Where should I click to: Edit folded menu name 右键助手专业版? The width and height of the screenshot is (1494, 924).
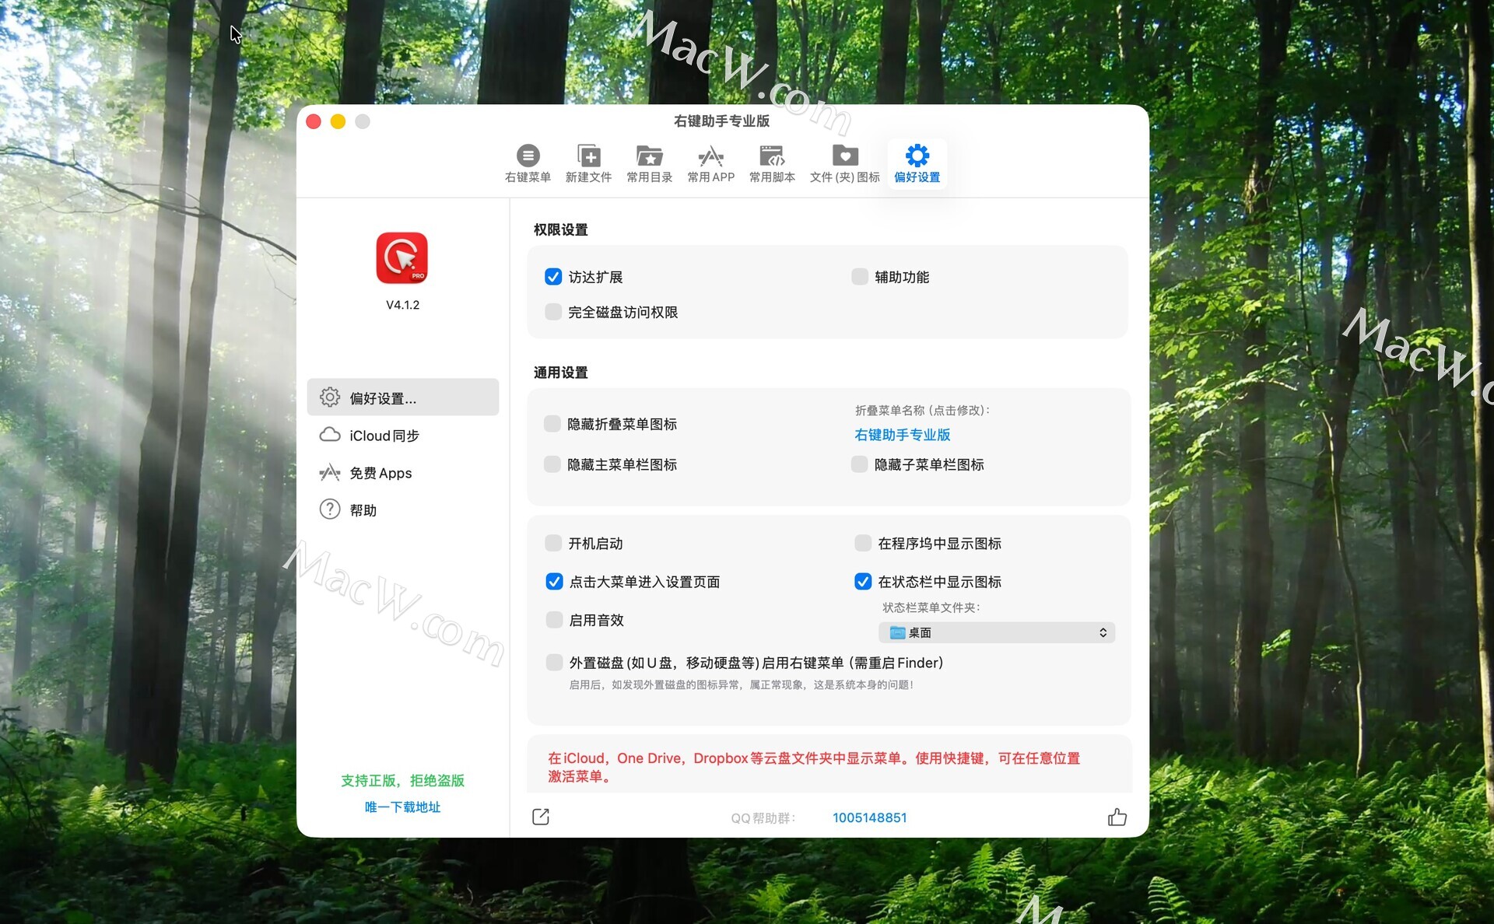point(902,435)
